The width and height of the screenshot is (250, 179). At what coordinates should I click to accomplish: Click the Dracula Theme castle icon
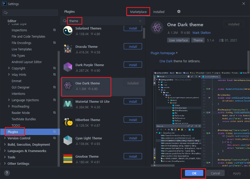click(x=68, y=49)
